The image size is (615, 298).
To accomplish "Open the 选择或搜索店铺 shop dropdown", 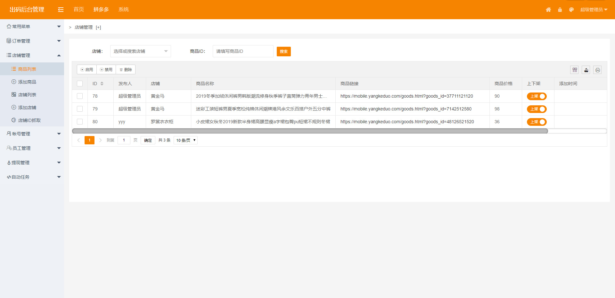I will coord(140,51).
